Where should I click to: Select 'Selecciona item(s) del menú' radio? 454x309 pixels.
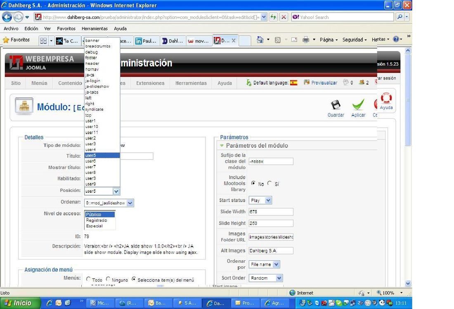tap(134, 279)
